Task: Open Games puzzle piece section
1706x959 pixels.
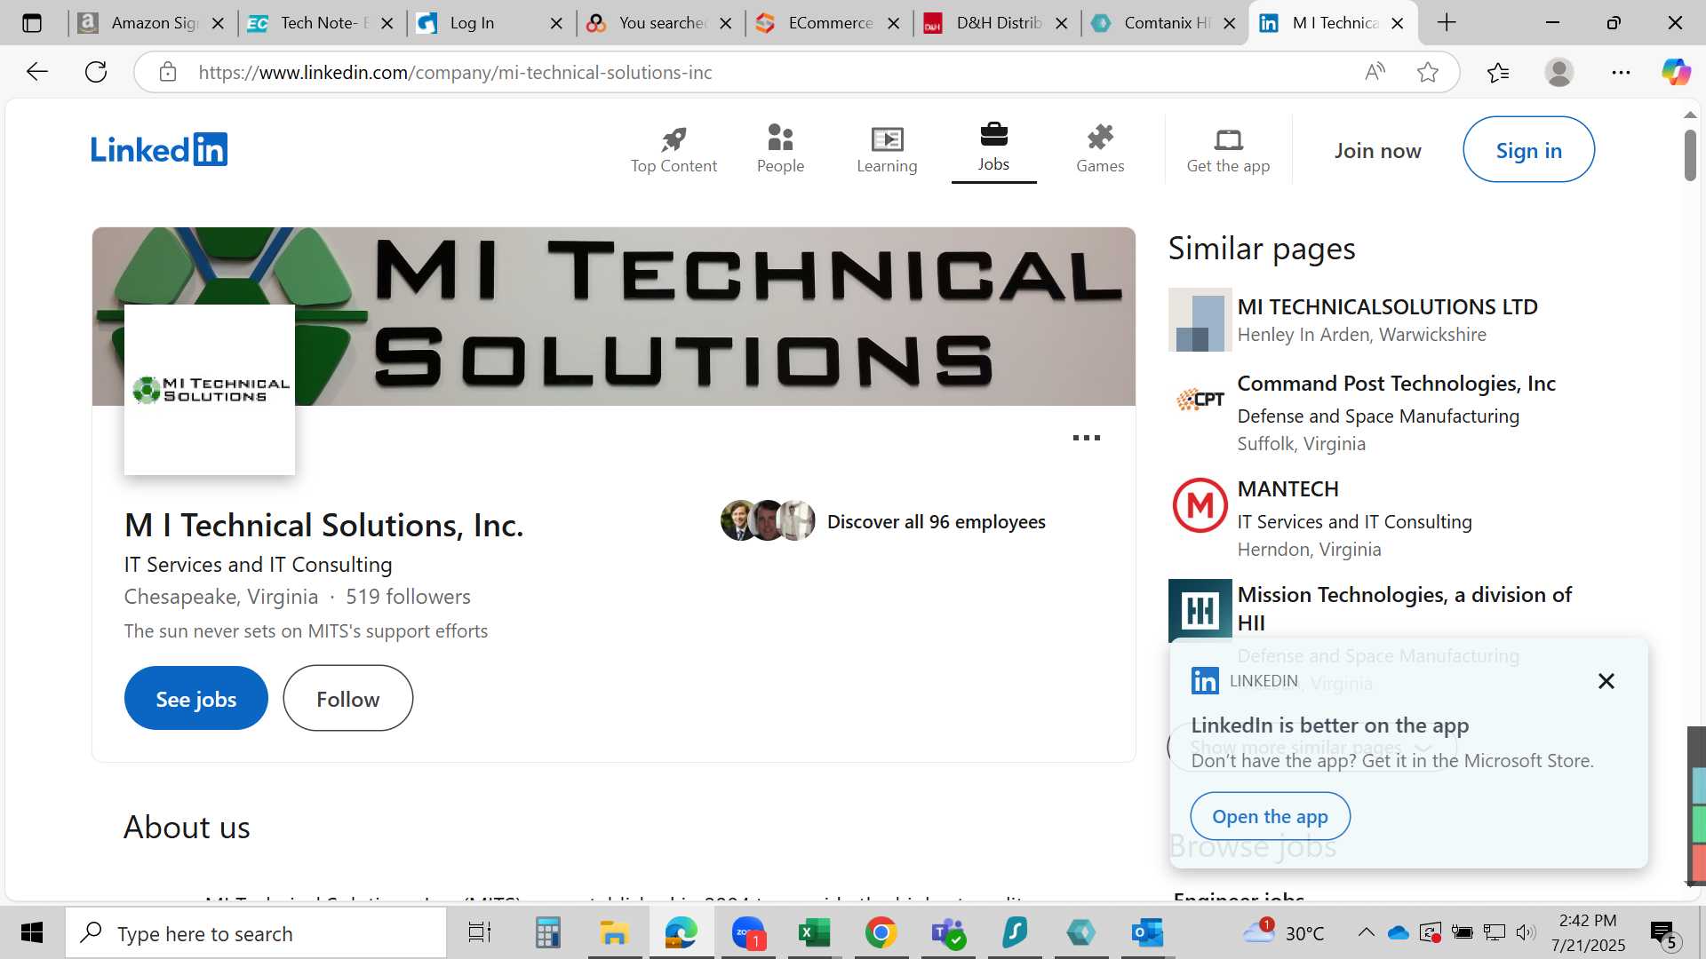Action: 1100,149
